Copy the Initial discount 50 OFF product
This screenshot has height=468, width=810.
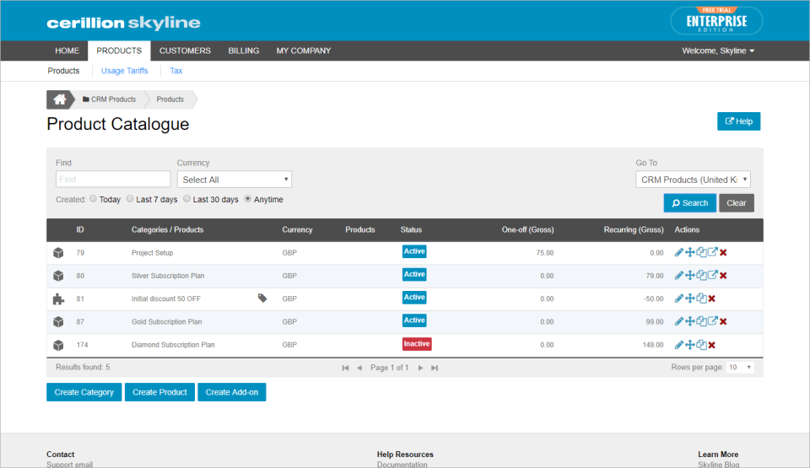tap(701, 298)
